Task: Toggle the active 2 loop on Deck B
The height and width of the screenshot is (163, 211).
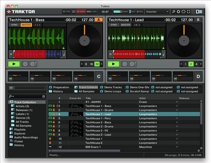Action: (191, 64)
